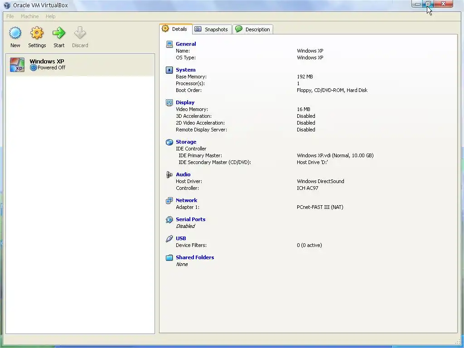Click the VirtualBox cube icon in title bar

[x=7, y=5]
